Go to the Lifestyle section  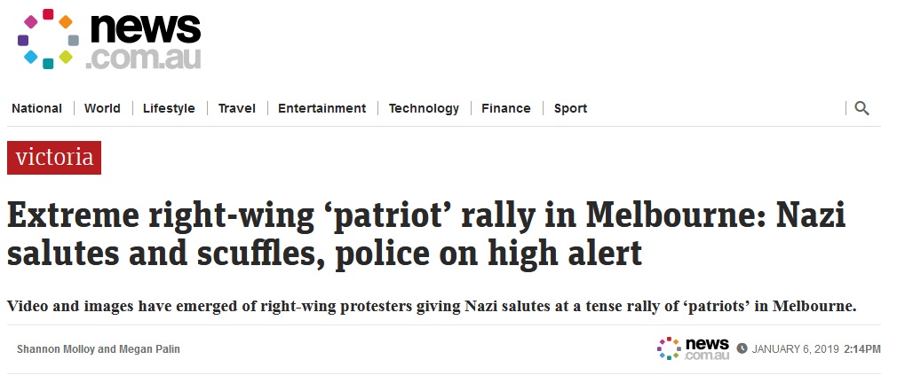pyautogui.click(x=169, y=108)
